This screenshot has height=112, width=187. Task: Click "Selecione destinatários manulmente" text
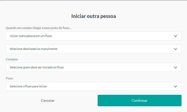(x=34, y=49)
